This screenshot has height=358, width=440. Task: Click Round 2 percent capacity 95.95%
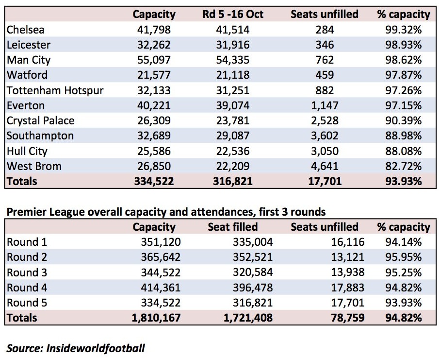[403, 257]
